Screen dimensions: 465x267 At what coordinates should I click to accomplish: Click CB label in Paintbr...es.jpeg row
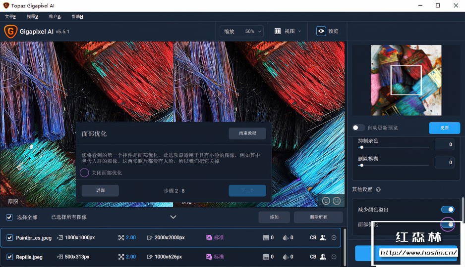click(313, 237)
